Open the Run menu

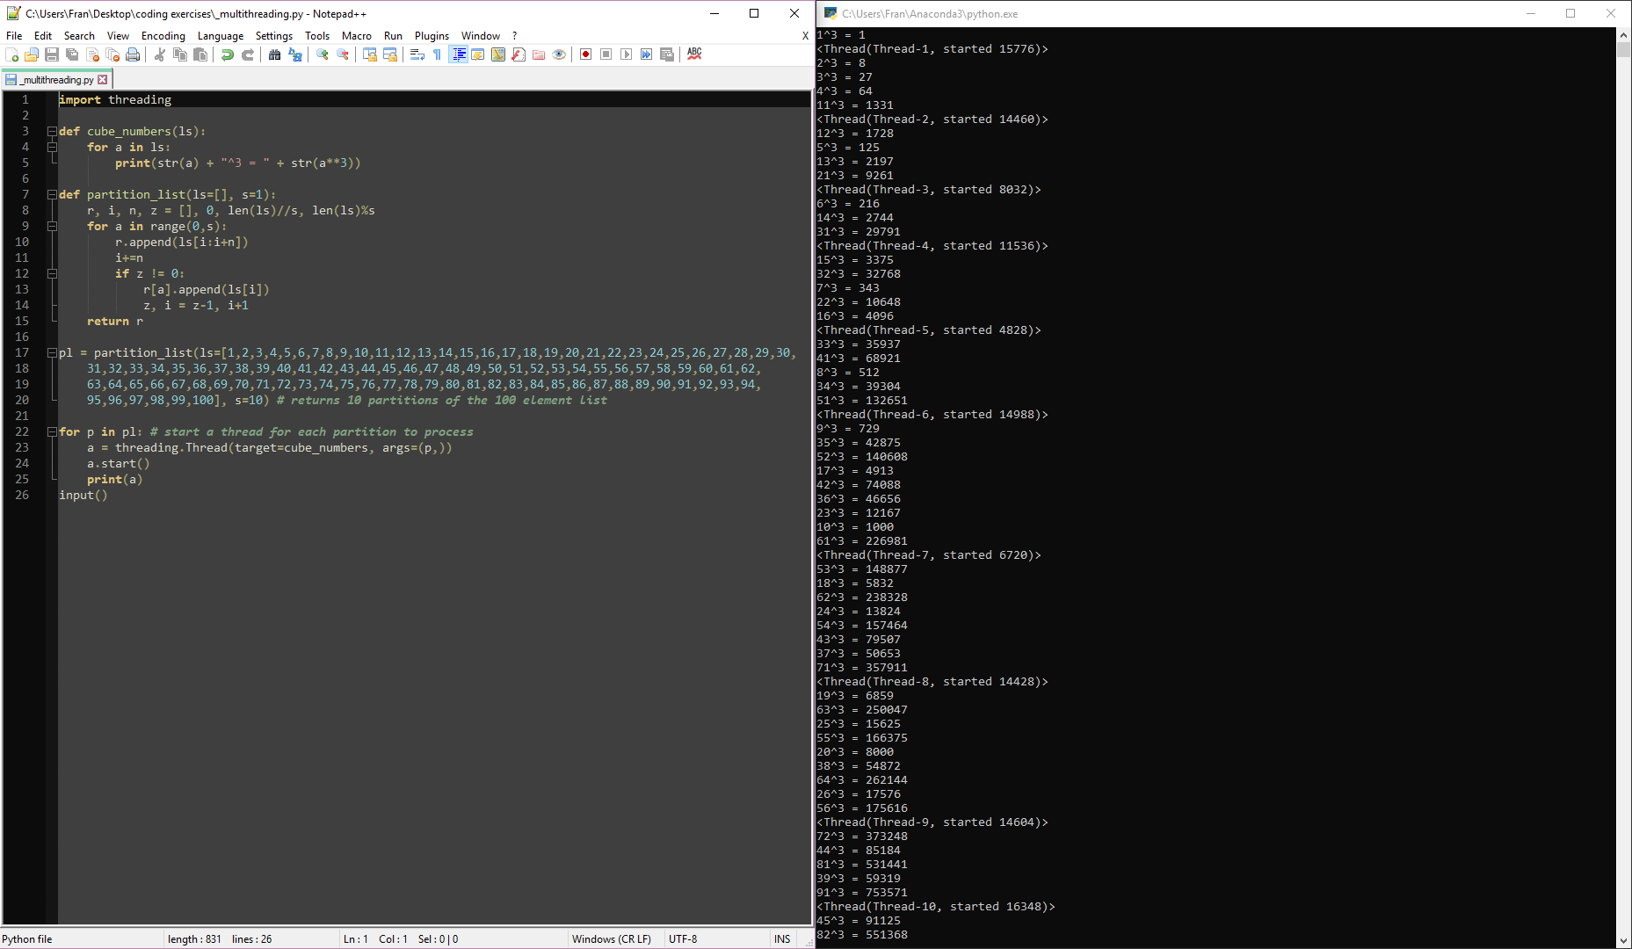[393, 36]
